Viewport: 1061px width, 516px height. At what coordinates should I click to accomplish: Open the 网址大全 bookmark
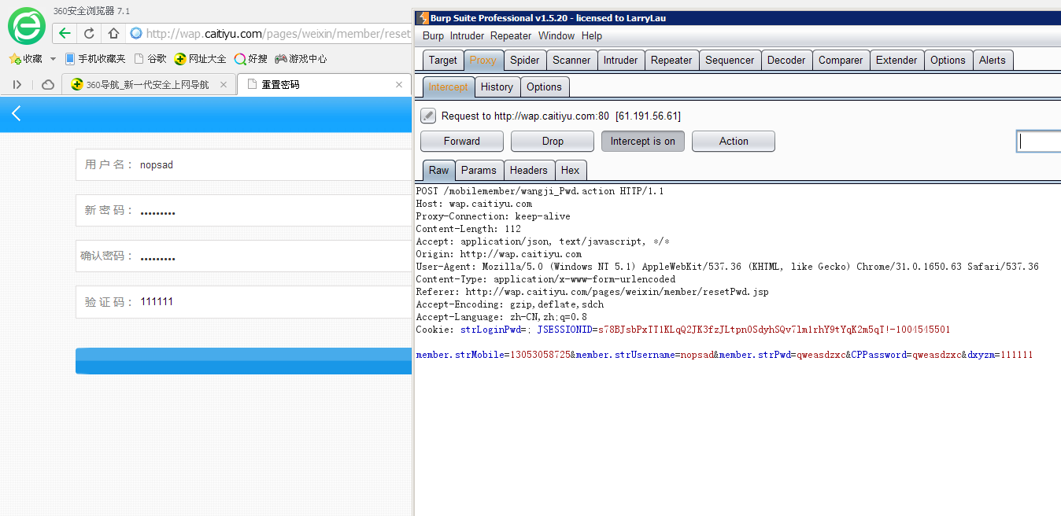point(201,59)
